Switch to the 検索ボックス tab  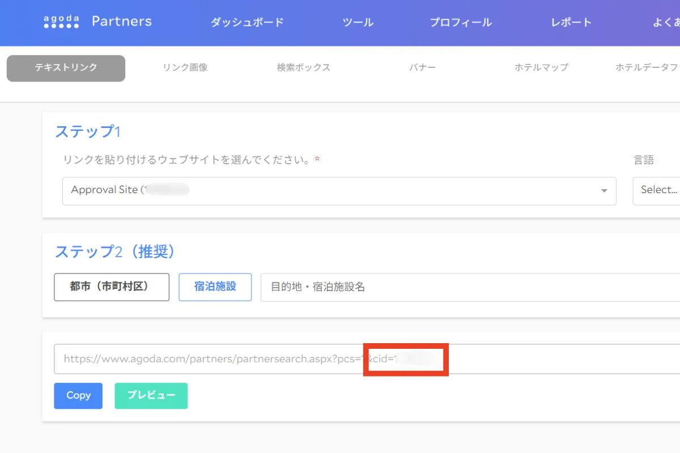[x=303, y=67]
